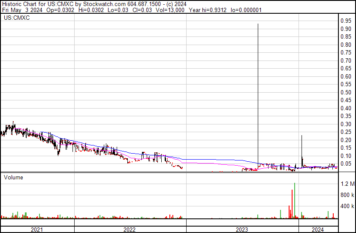Click the tallest green volume bar

[x=295, y=200]
